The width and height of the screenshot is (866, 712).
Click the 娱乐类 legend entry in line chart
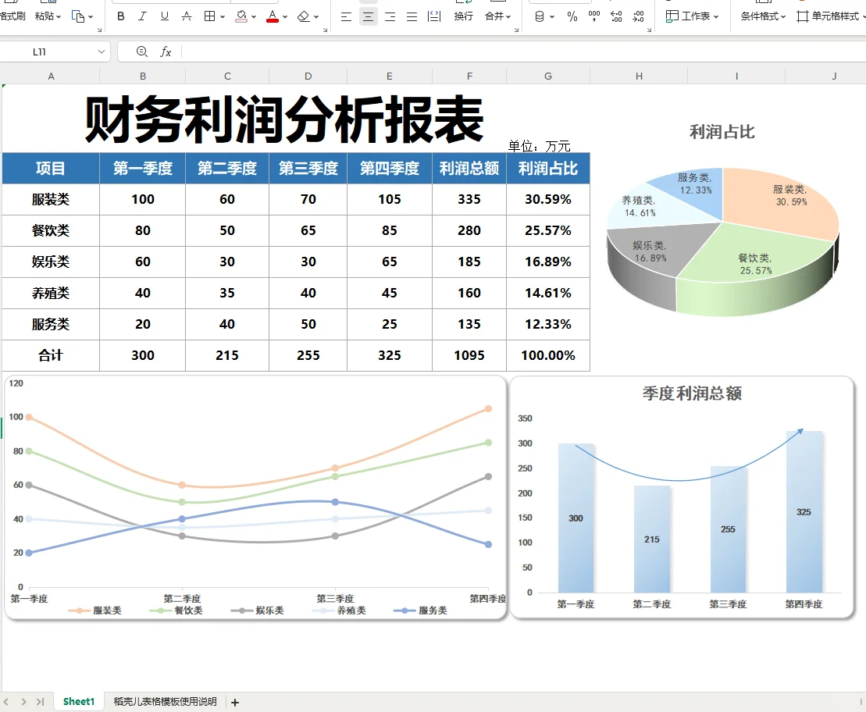point(258,611)
